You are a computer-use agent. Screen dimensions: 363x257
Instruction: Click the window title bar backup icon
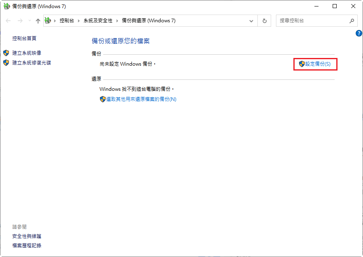click(7, 6)
